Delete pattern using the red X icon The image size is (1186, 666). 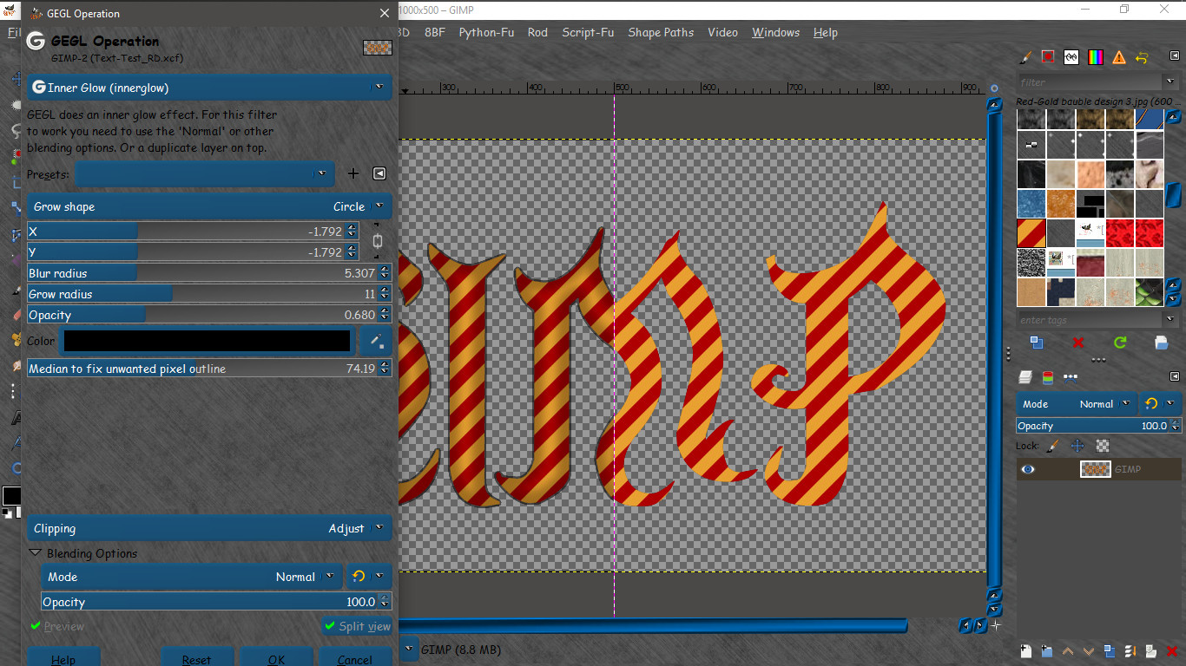[1078, 343]
